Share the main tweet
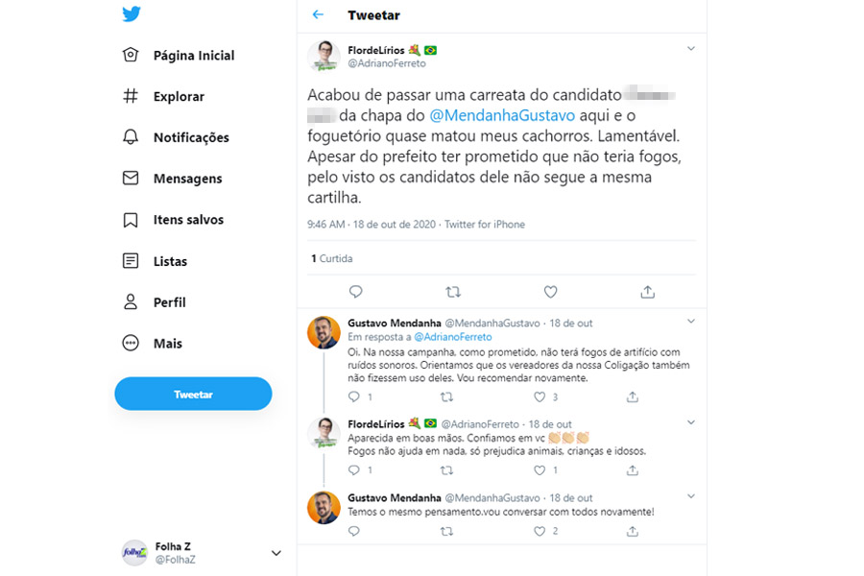This screenshot has height=576, width=864. point(648,292)
